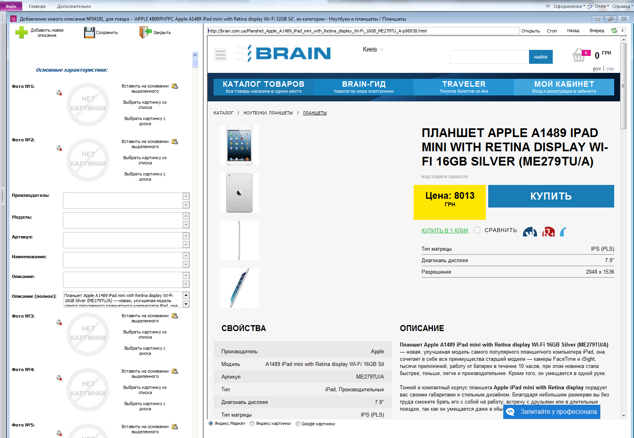Click the form panel vertical scrollbar thumb
Image resolution: width=634 pixels, height=438 pixels.
tap(195, 63)
